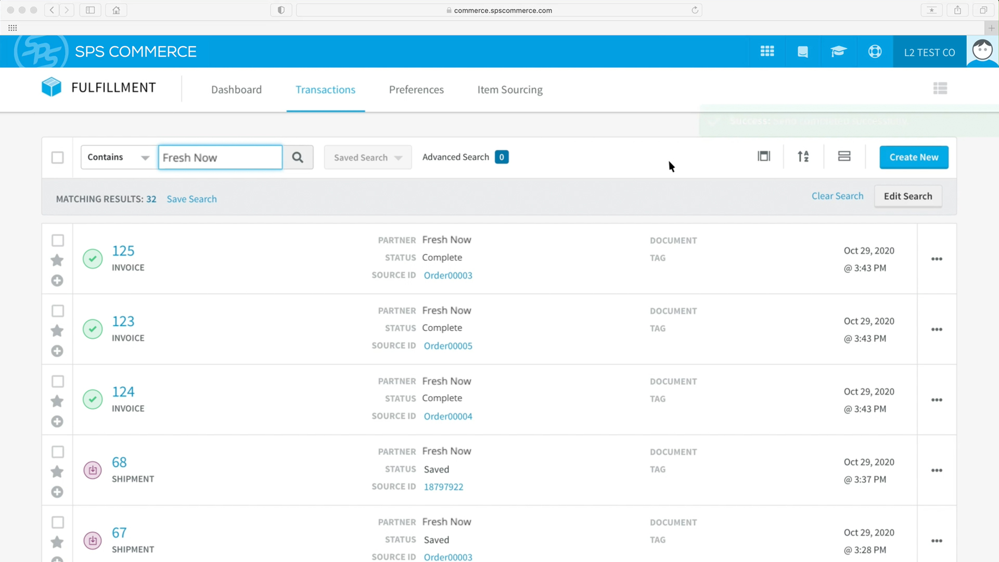
Task: Click plus icon under invoice 123
Action: 57,351
